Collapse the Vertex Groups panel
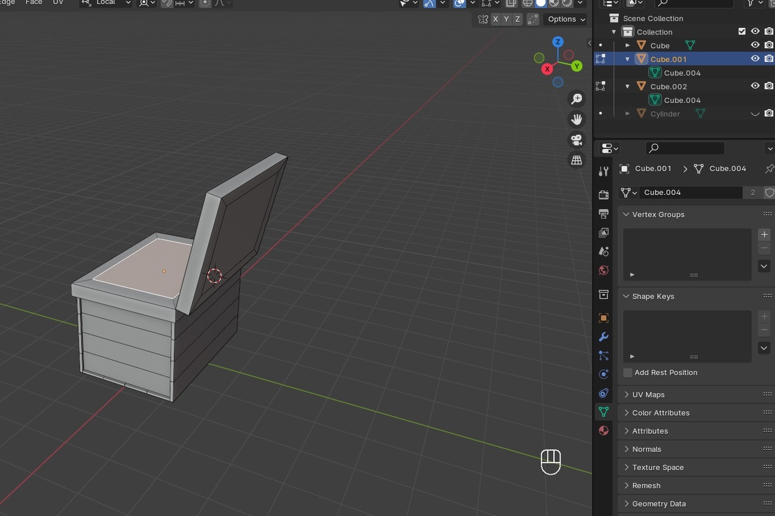Image resolution: width=775 pixels, height=516 pixels. tap(658, 214)
